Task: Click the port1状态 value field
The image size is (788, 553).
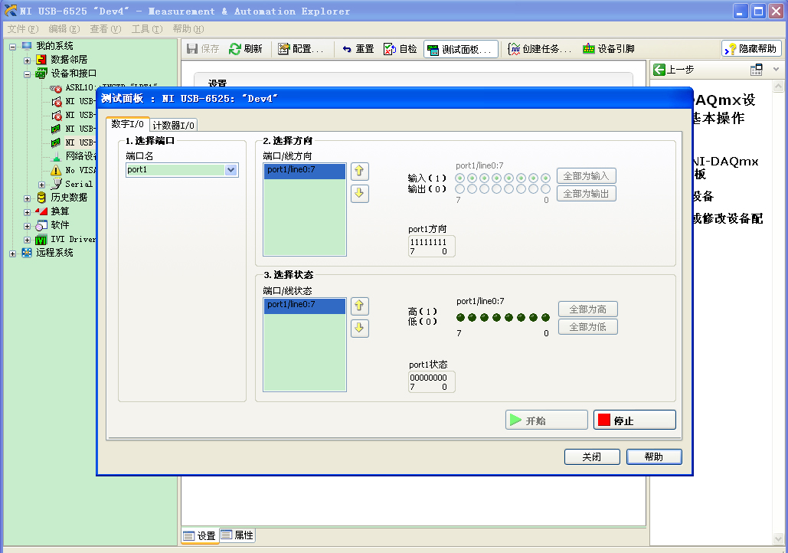Action: [x=432, y=381]
